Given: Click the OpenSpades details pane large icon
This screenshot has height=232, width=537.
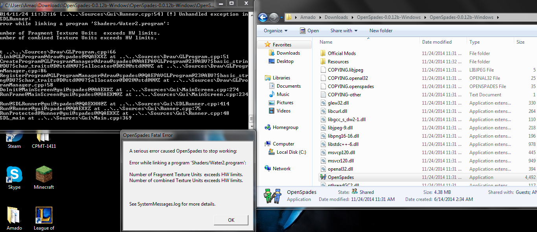Looking at the screenshot, I should coord(273,195).
